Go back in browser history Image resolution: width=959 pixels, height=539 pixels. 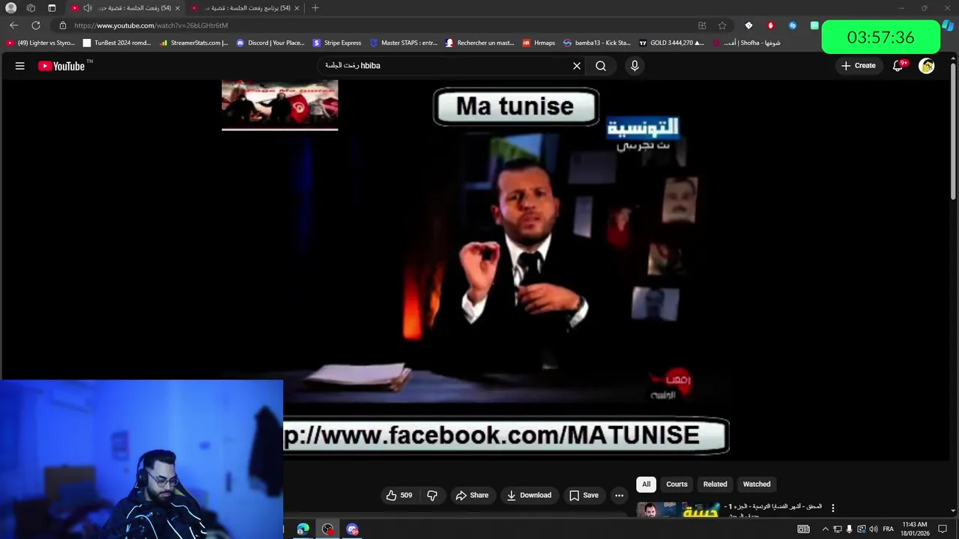13,25
